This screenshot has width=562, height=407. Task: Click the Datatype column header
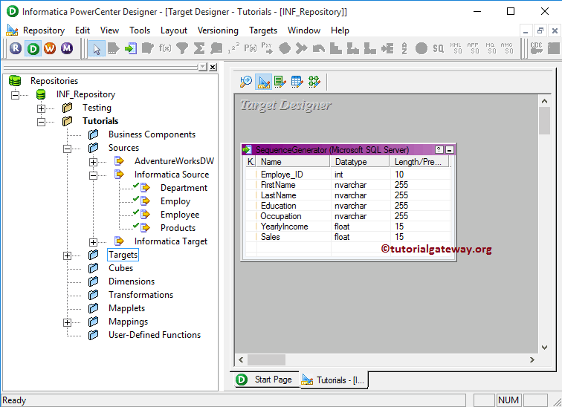[360, 162]
